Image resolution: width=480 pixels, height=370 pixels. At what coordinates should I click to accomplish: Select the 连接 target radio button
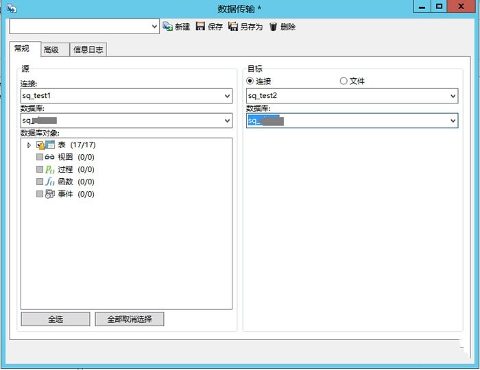pyautogui.click(x=250, y=81)
